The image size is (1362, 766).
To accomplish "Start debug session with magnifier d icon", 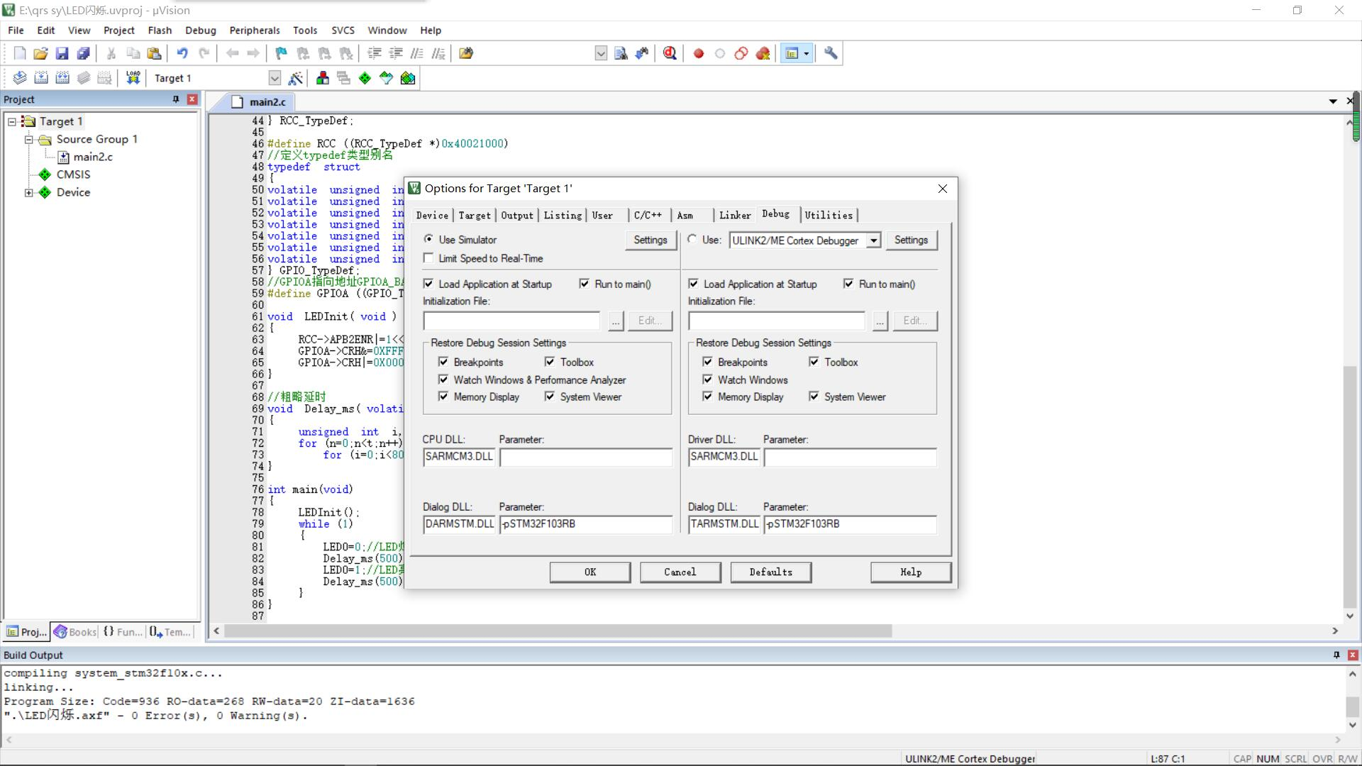I will [670, 53].
